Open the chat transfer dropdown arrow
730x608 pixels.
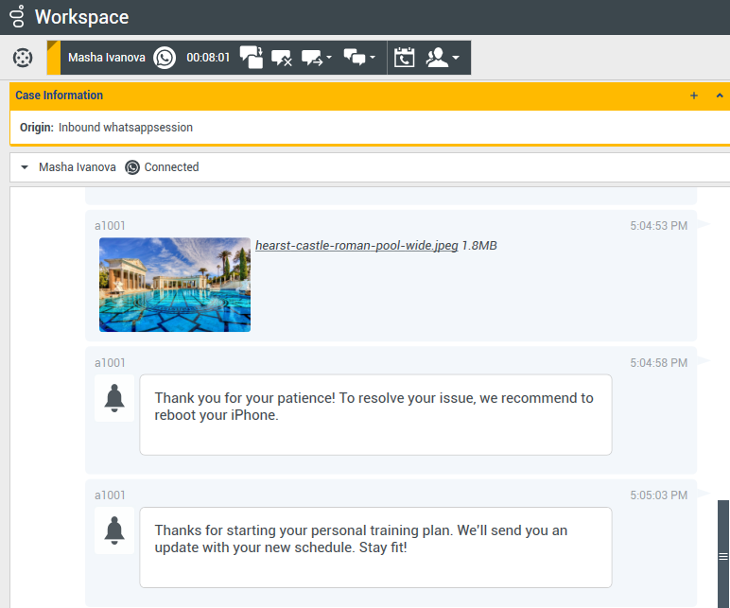point(329,58)
